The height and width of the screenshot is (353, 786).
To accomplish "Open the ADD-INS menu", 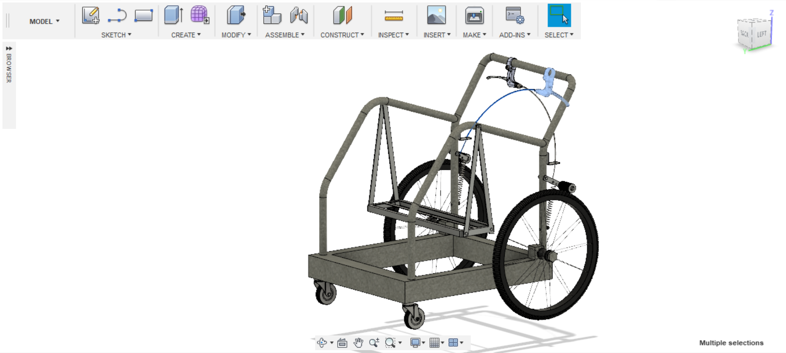I will point(515,35).
